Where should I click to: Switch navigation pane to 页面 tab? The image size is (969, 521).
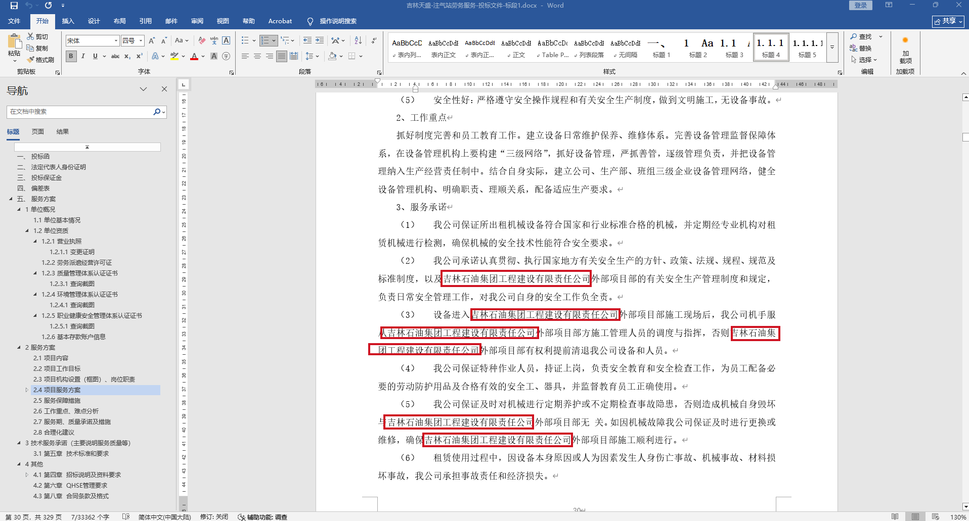point(38,132)
